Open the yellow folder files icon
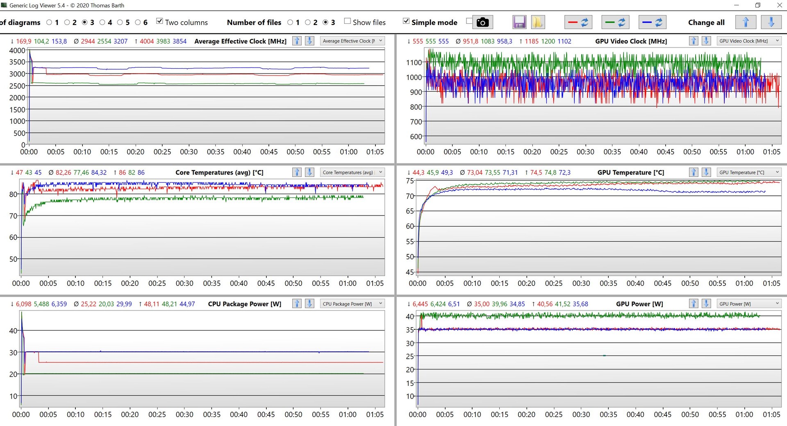 click(537, 22)
